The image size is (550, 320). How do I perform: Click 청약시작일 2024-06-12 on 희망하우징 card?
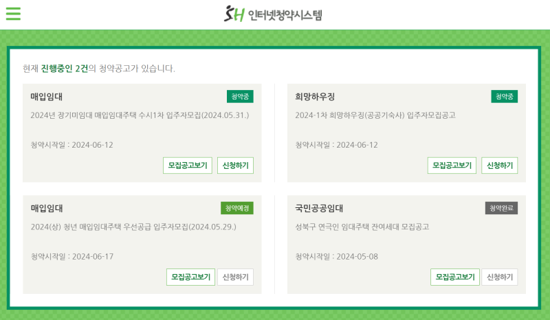(x=336, y=145)
